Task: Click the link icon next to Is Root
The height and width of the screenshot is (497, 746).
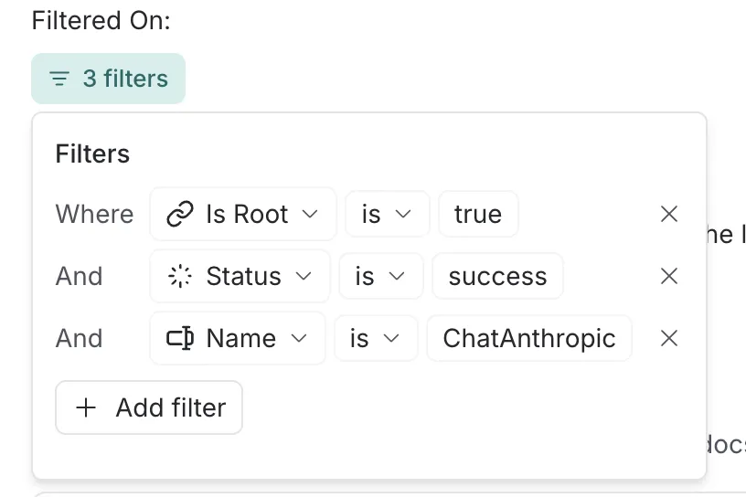Action: (180, 215)
